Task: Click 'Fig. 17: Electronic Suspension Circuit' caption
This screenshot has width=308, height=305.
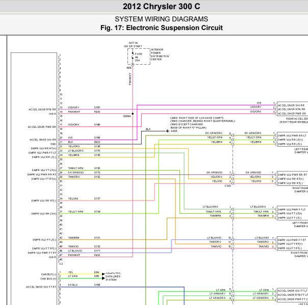Action: pyautogui.click(x=162, y=27)
